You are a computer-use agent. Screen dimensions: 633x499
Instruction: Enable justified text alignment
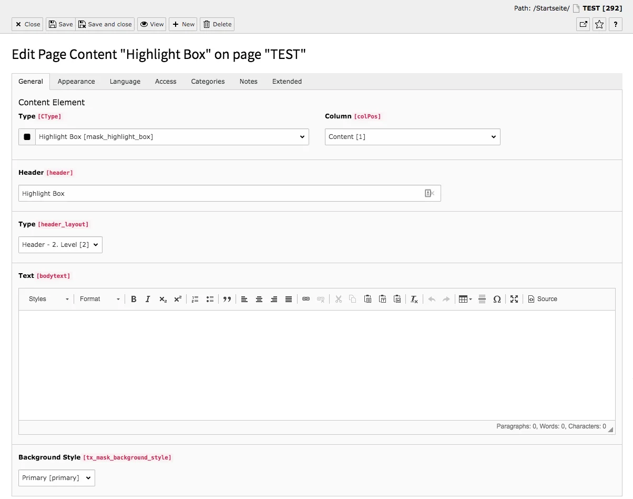(x=289, y=299)
